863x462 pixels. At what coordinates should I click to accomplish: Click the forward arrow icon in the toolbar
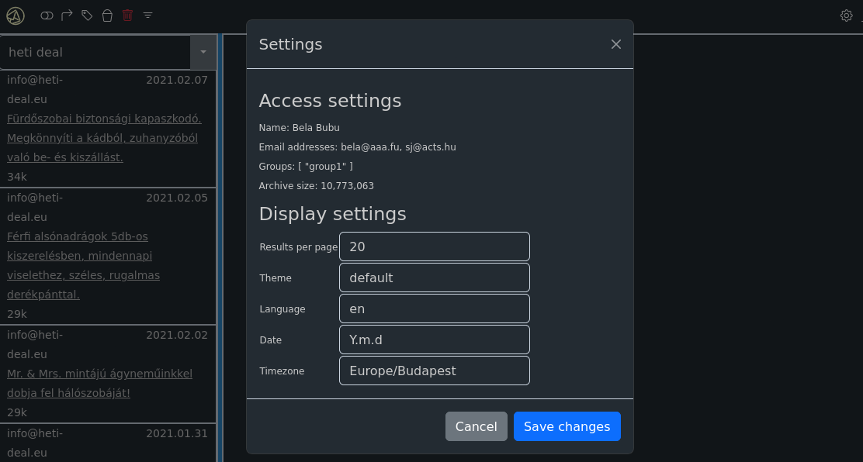point(67,15)
